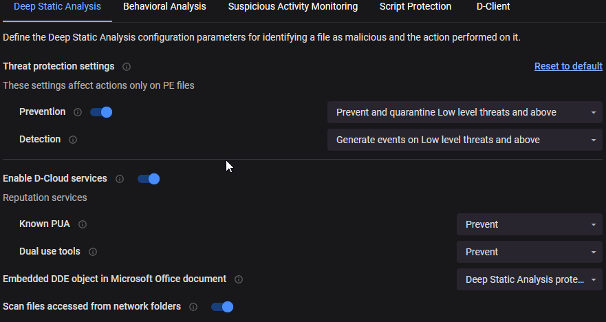Click the info icon beside Prevention
606x322 pixels.
pos(78,112)
